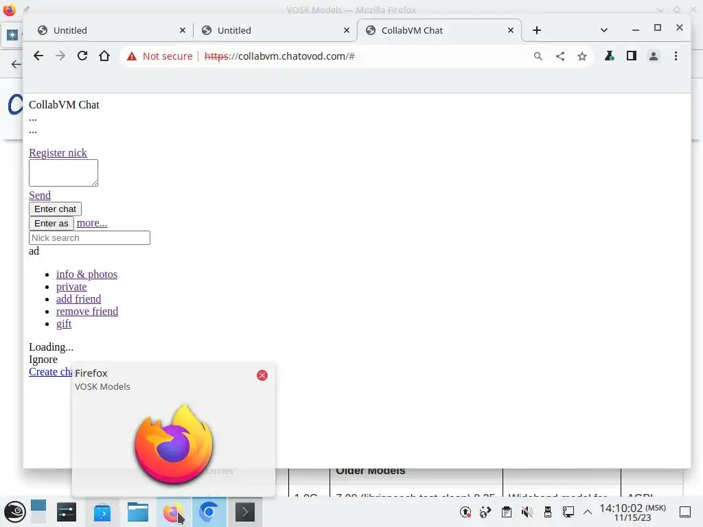Share this page via share icon
Viewport: 703px width, 527px height.
pyautogui.click(x=560, y=56)
